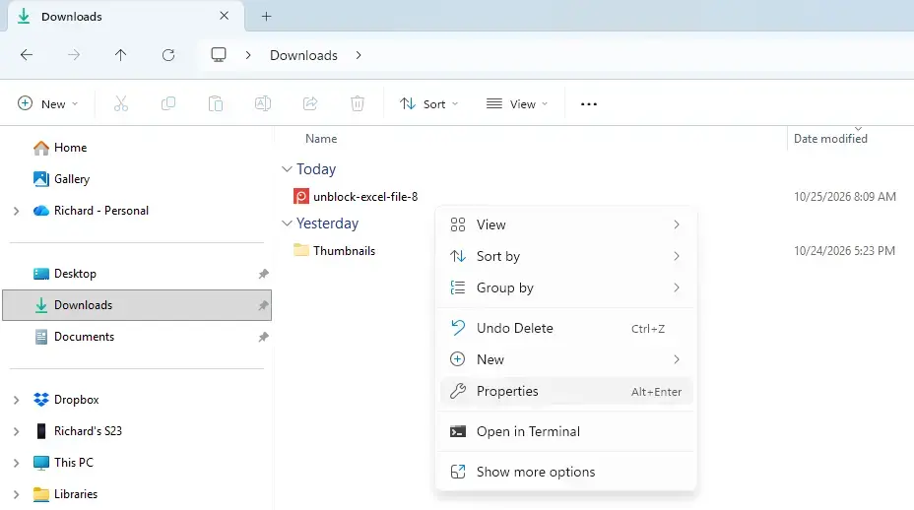Select Richard's S23 device
The width and height of the screenshot is (914, 510).
78,430
